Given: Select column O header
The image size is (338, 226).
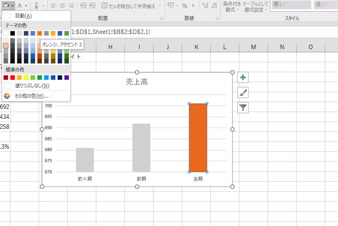Looking at the screenshot, I should [311, 47].
